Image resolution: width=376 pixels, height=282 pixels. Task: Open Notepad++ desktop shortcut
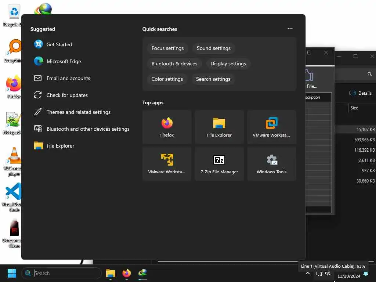[x=13, y=123]
